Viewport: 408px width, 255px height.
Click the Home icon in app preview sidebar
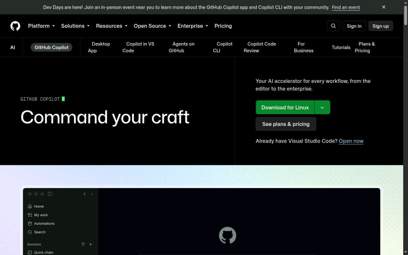pos(30,206)
